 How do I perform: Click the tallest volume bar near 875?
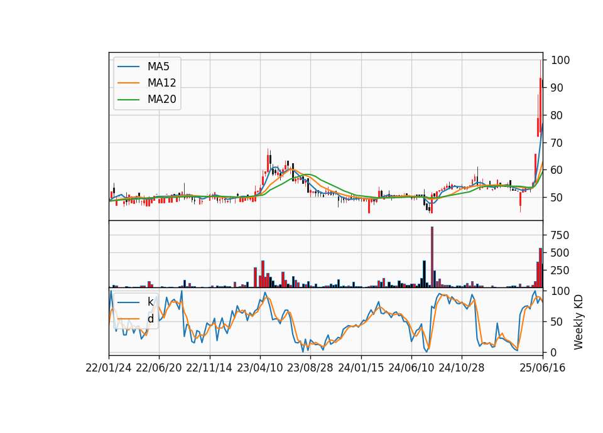click(432, 257)
